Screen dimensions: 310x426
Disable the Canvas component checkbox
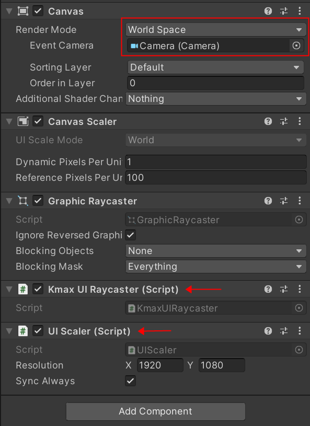[x=38, y=11]
